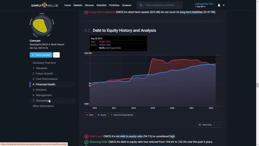
Task: Click red X beside Long Term Liabilities
Action: coord(86,12)
